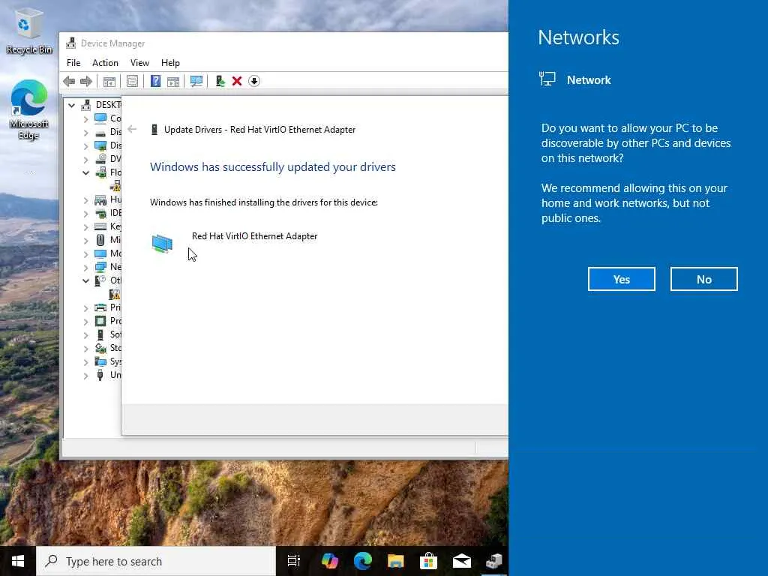768x576 pixels.
Task: Select the warning device under Floppy controllers
Action: pos(115,186)
